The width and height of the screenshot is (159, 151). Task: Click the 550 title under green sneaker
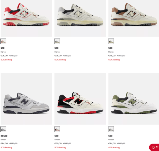point(110,136)
